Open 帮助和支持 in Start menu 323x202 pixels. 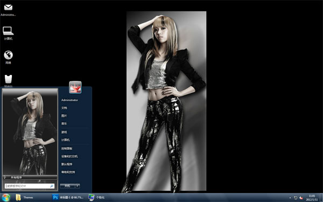(68, 172)
